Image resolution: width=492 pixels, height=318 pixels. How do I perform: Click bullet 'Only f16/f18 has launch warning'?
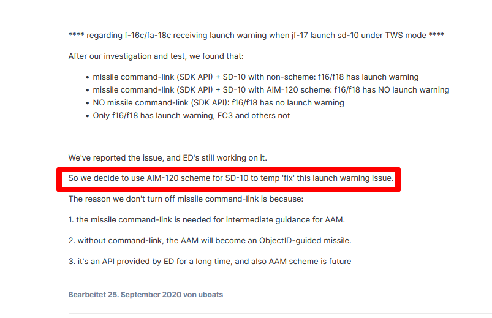tap(191, 116)
